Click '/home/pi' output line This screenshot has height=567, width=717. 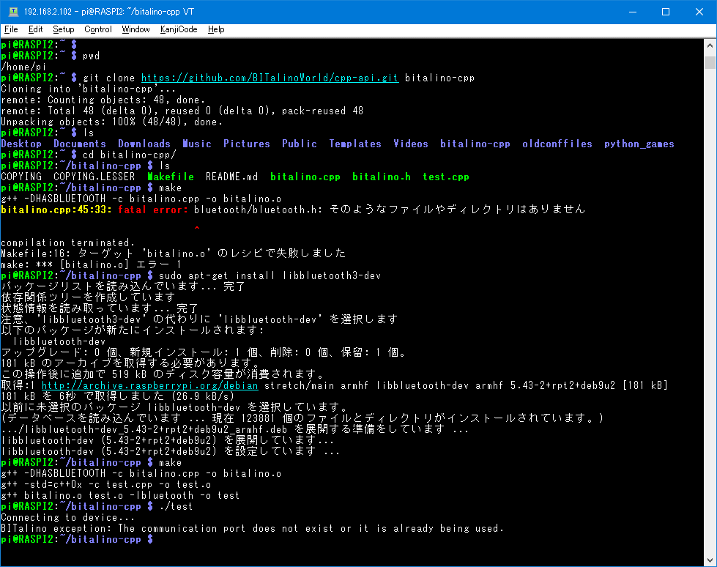pos(23,67)
